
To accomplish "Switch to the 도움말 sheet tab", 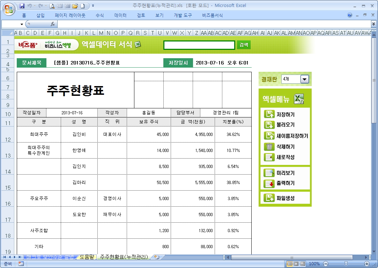I will [87, 257].
